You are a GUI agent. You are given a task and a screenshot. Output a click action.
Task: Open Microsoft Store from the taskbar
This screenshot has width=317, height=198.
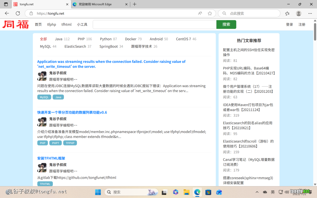208,192
